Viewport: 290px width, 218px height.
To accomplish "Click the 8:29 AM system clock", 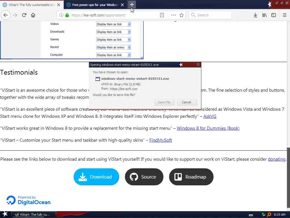I will (280, 215).
